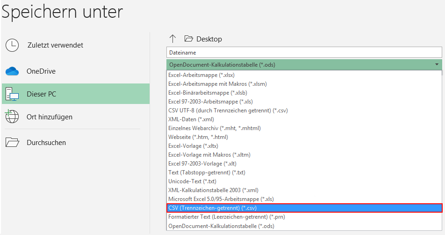Open the Zuletzt verwendet location

coord(76,45)
